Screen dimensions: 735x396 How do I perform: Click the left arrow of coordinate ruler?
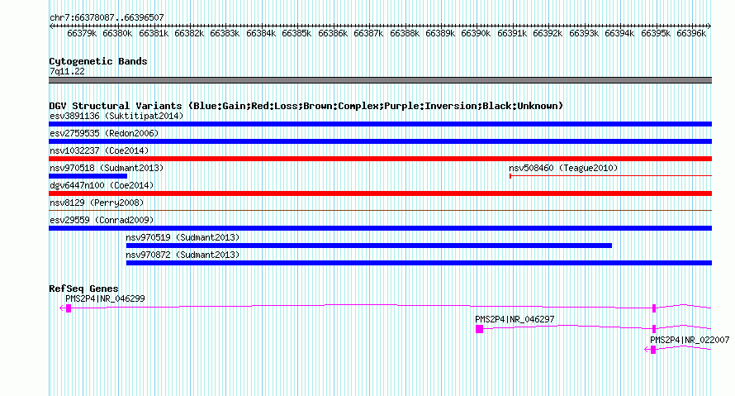click(51, 26)
